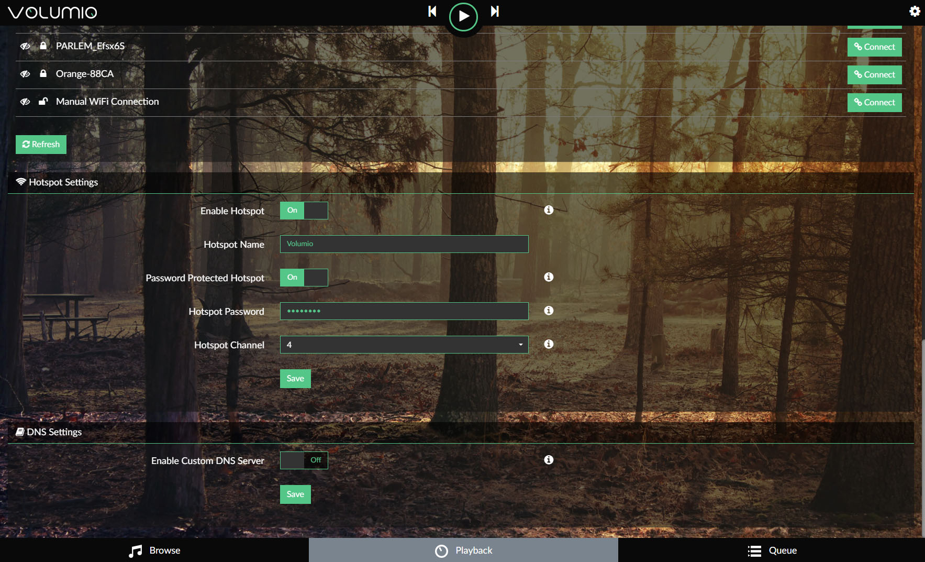This screenshot has height=562, width=925.
Task: Show info for Password Protected Hotspot
Action: click(x=549, y=277)
